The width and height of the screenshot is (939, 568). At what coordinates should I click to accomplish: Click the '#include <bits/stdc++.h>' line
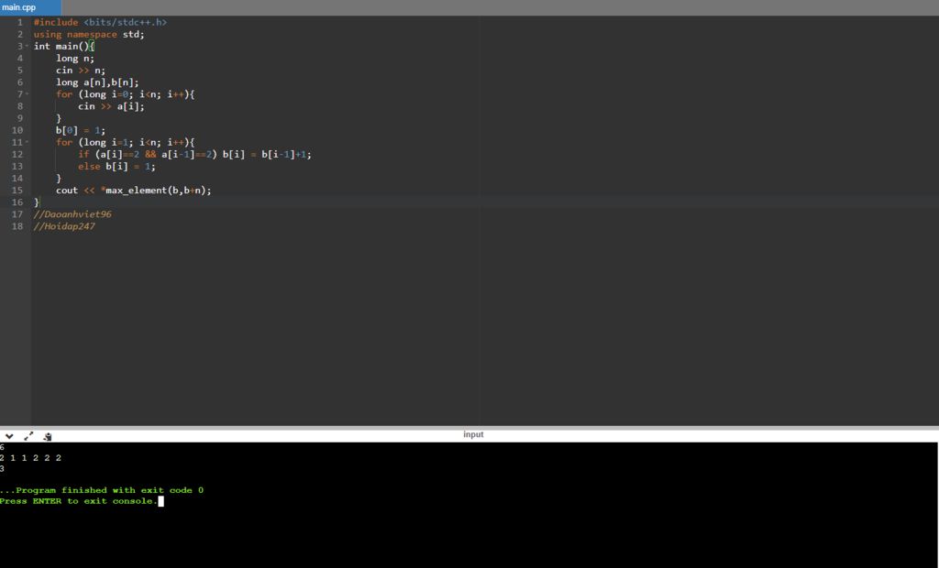[100, 22]
